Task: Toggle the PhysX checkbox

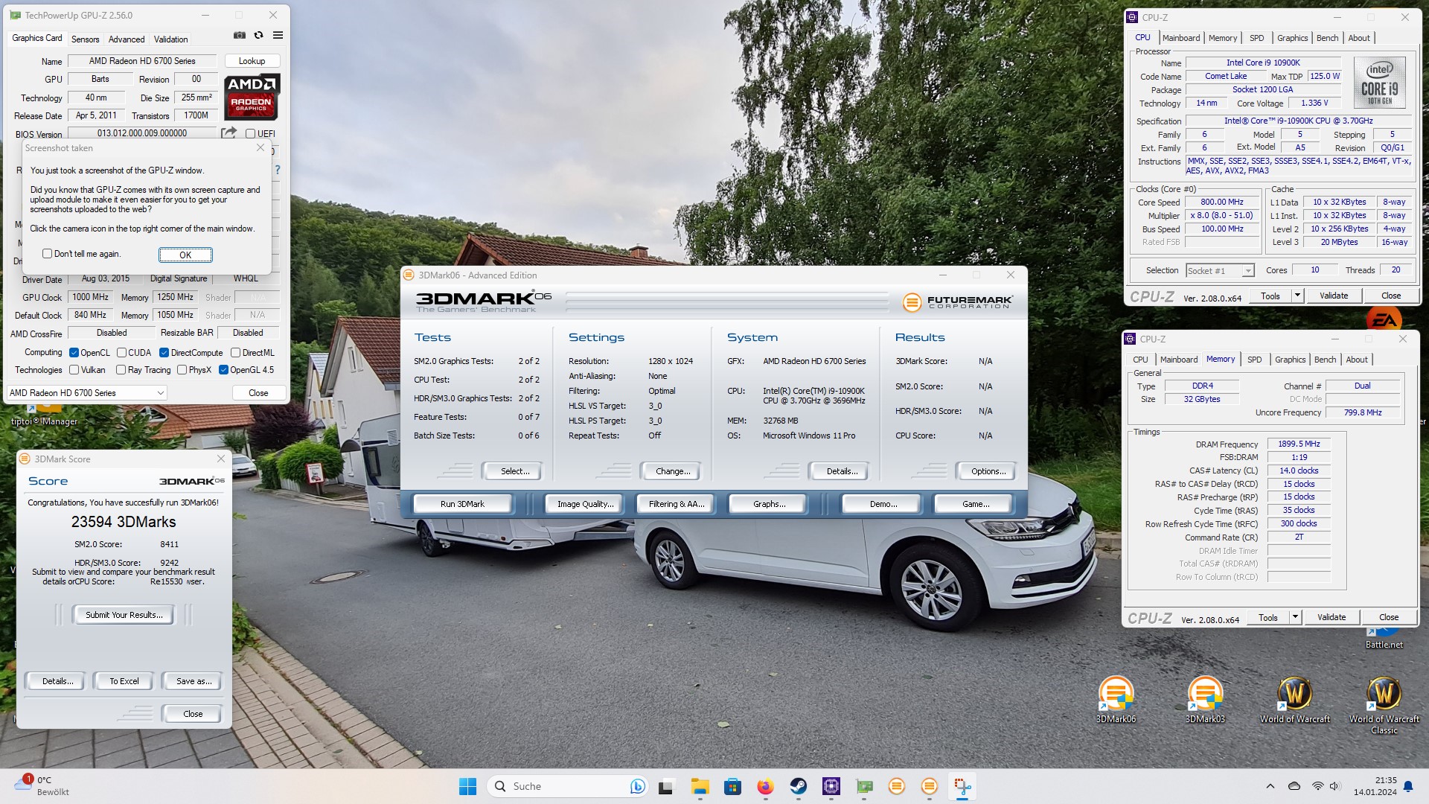Action: point(182,370)
